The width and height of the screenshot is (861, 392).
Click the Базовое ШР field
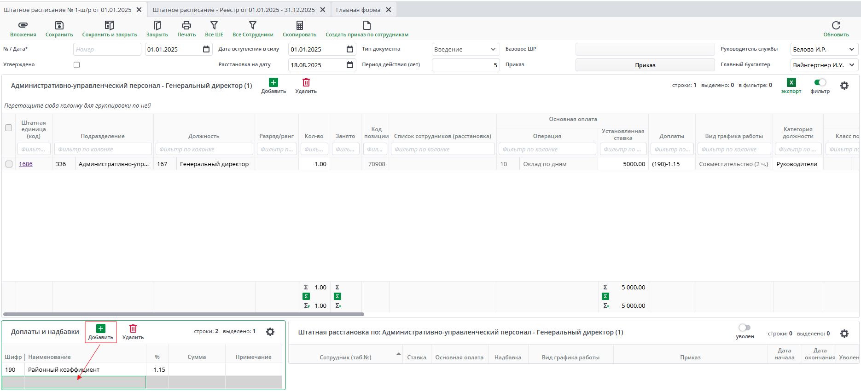click(x=645, y=49)
